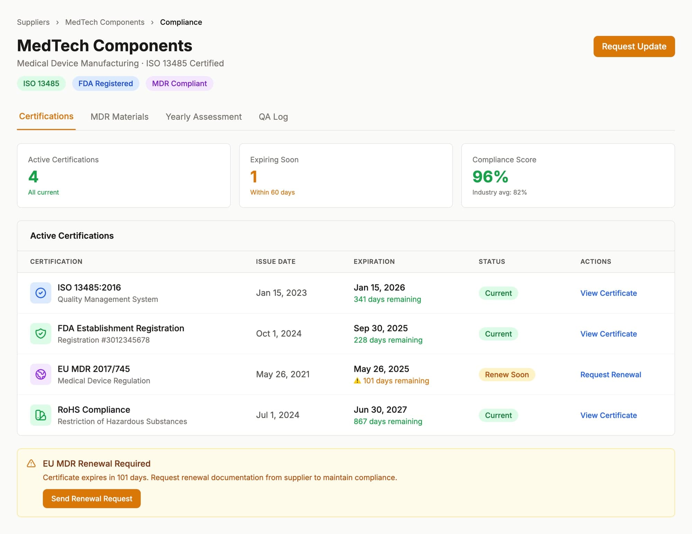Select the ISO 13485 chip
692x534 pixels.
coord(41,83)
